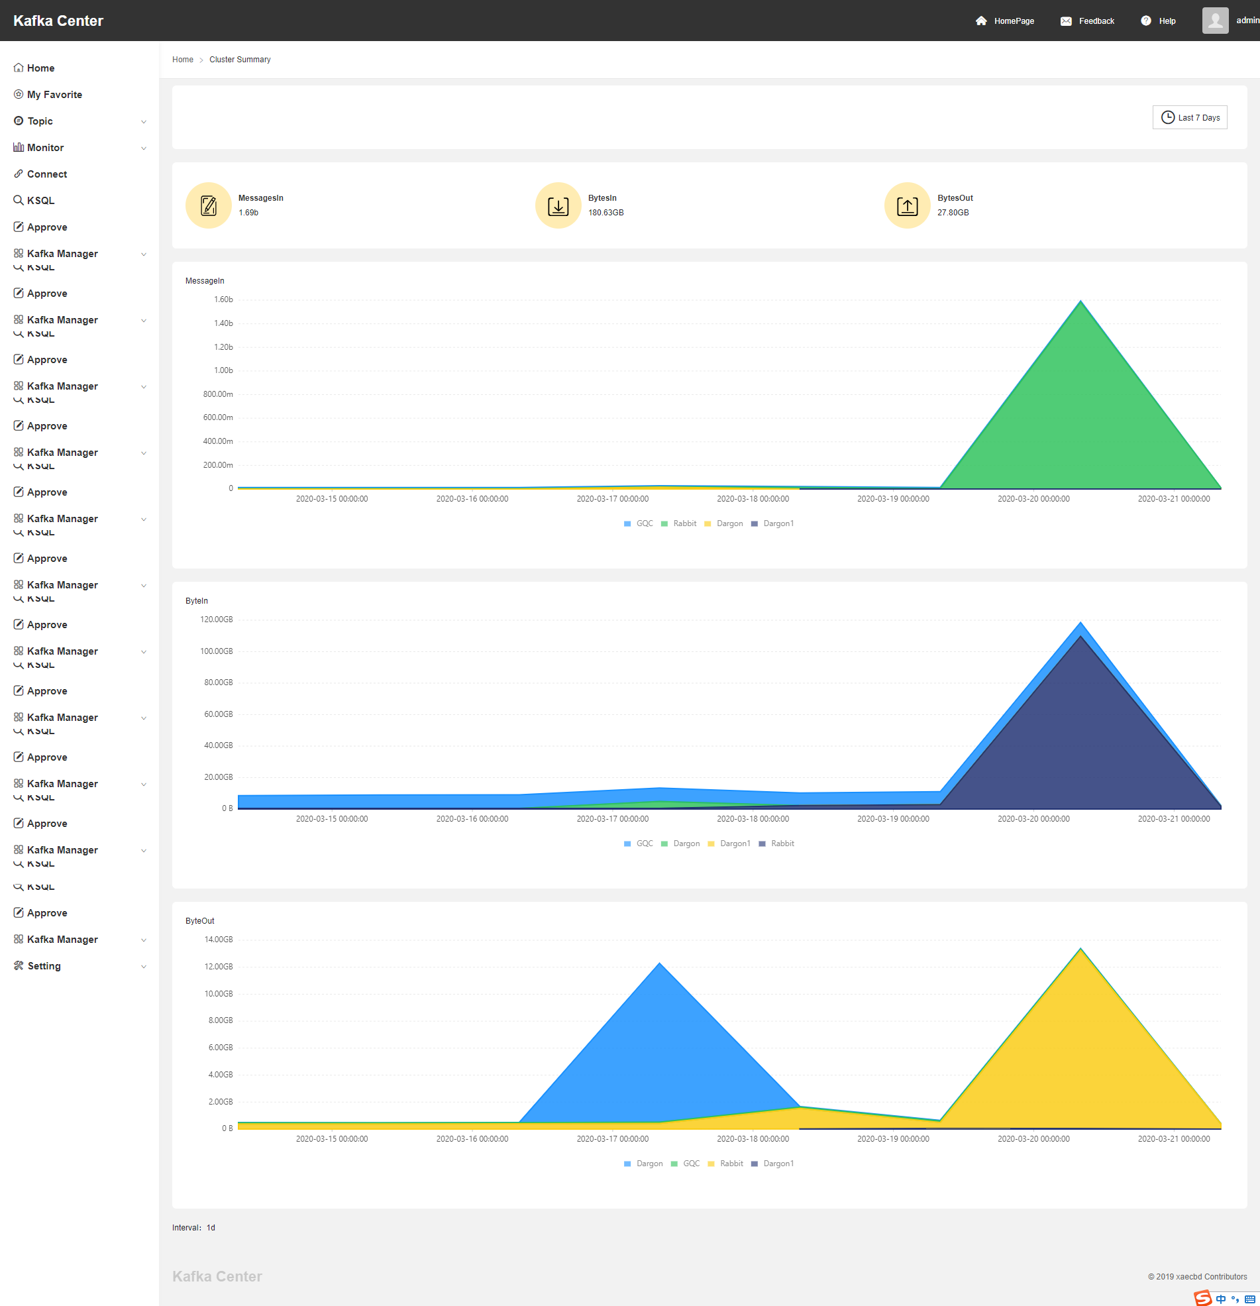Click the Setting tools icon
This screenshot has width=1260, height=1306.
click(x=19, y=965)
